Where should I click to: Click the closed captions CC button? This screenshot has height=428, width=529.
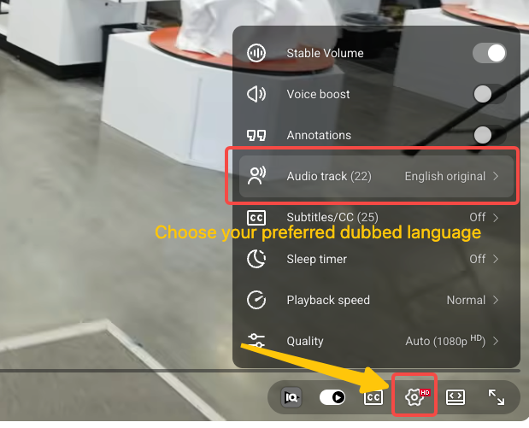click(x=373, y=397)
